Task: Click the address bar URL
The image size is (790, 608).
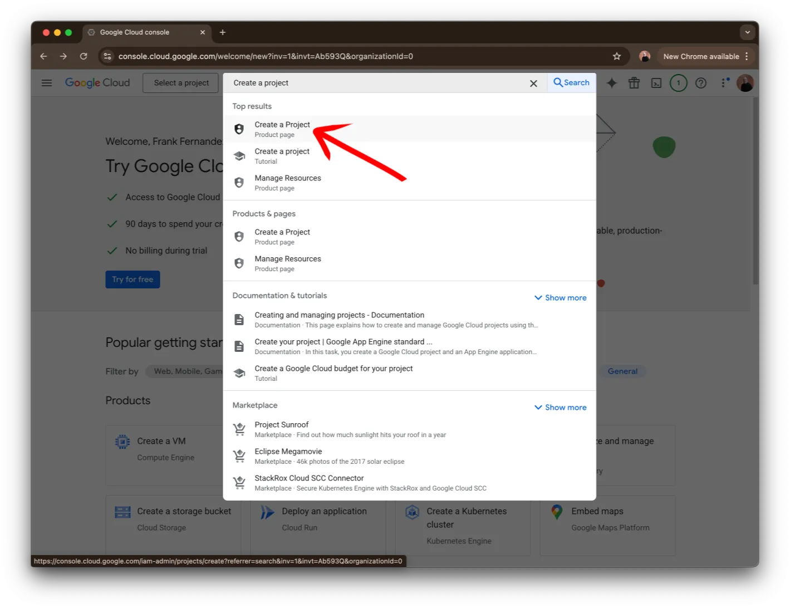Action: coord(266,56)
